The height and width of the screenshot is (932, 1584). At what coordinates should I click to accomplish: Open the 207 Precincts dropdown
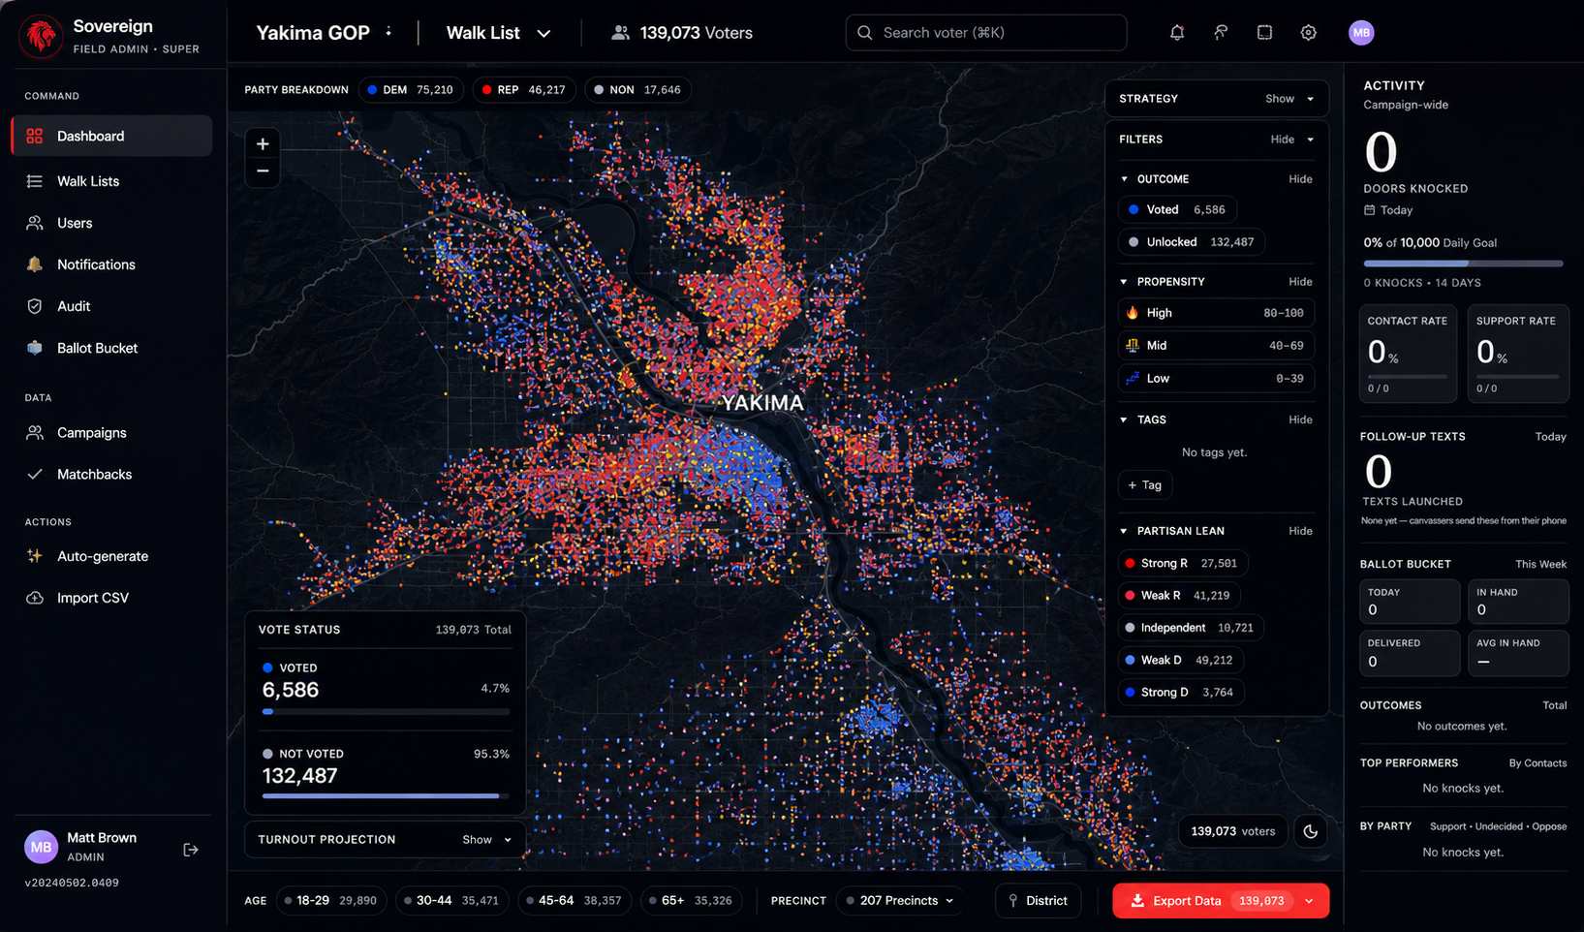[x=900, y=901]
